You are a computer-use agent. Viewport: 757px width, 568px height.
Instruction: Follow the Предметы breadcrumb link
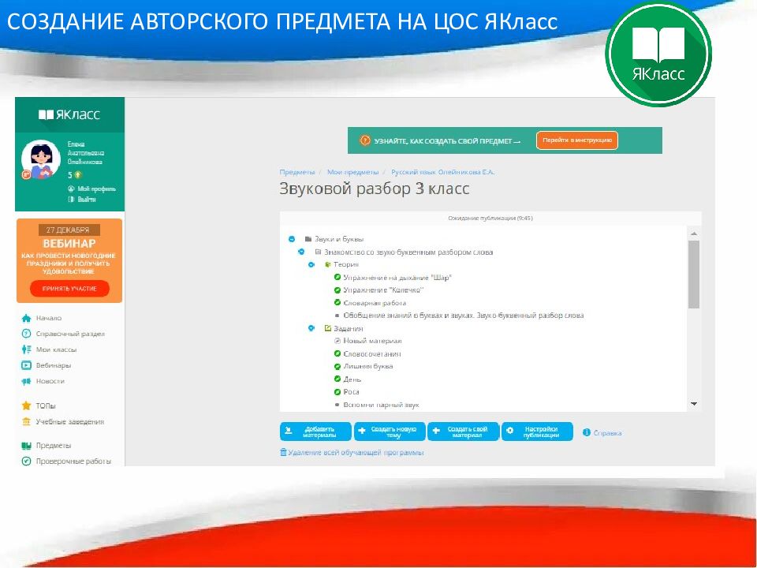point(297,172)
